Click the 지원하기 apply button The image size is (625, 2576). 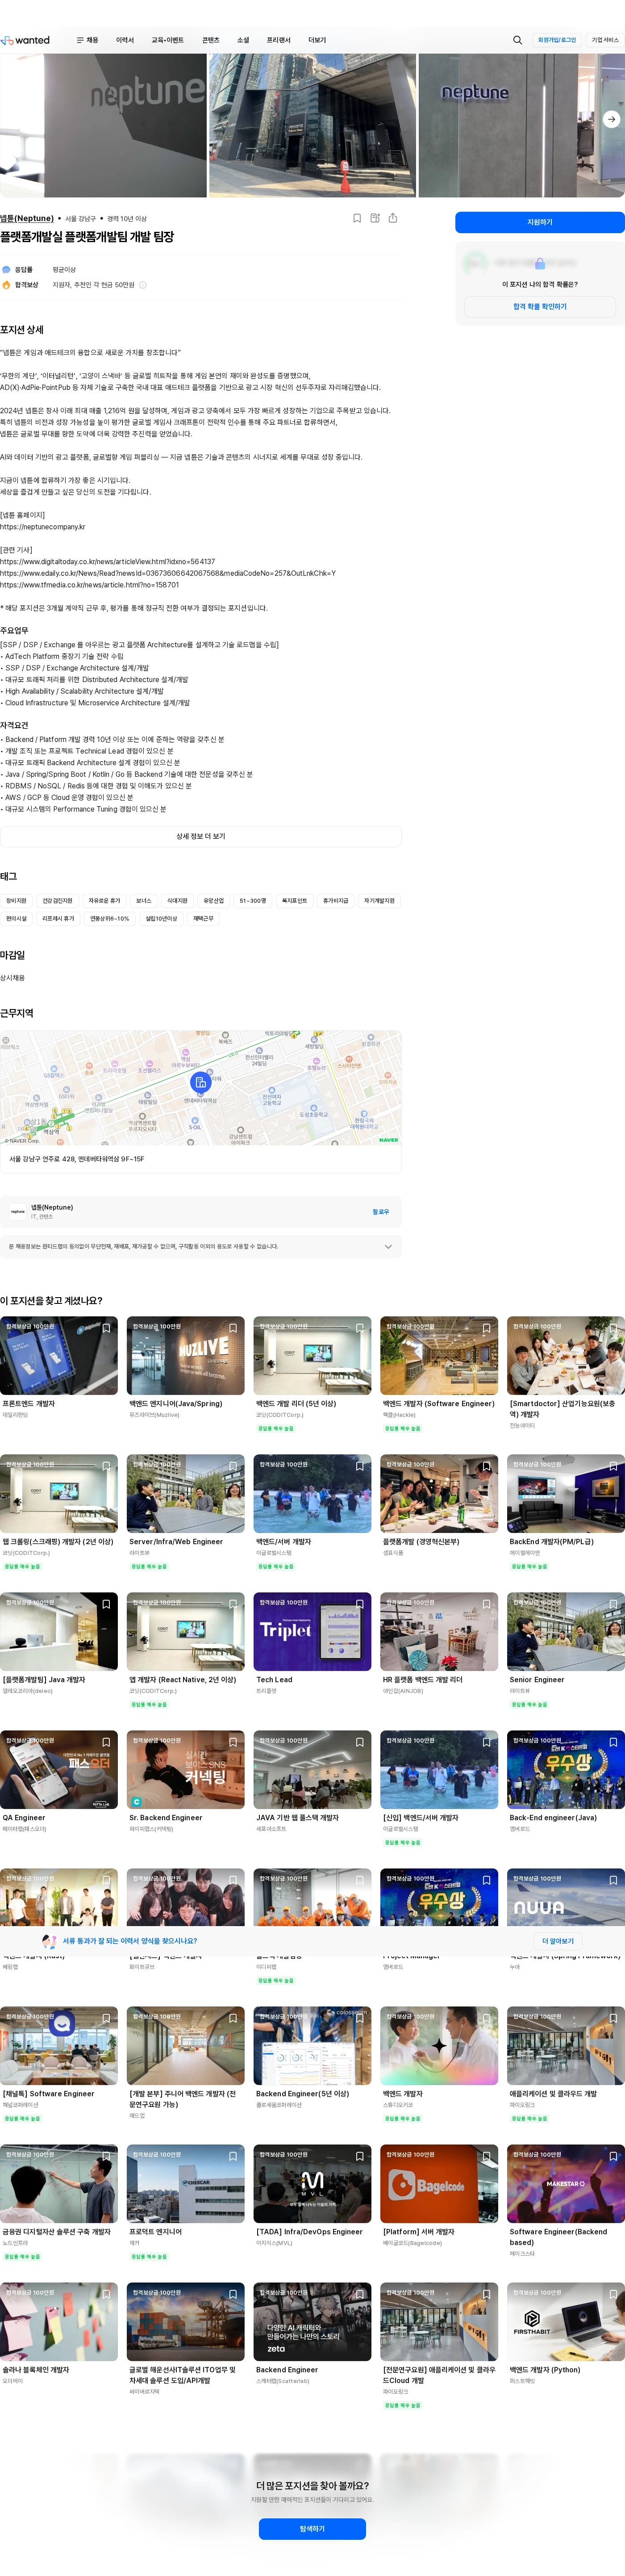pos(540,222)
